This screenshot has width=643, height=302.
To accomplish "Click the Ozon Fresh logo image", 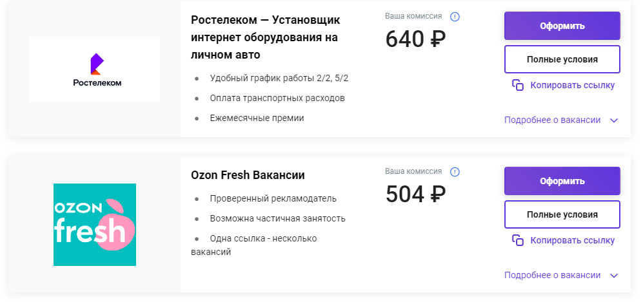I will [x=95, y=225].
